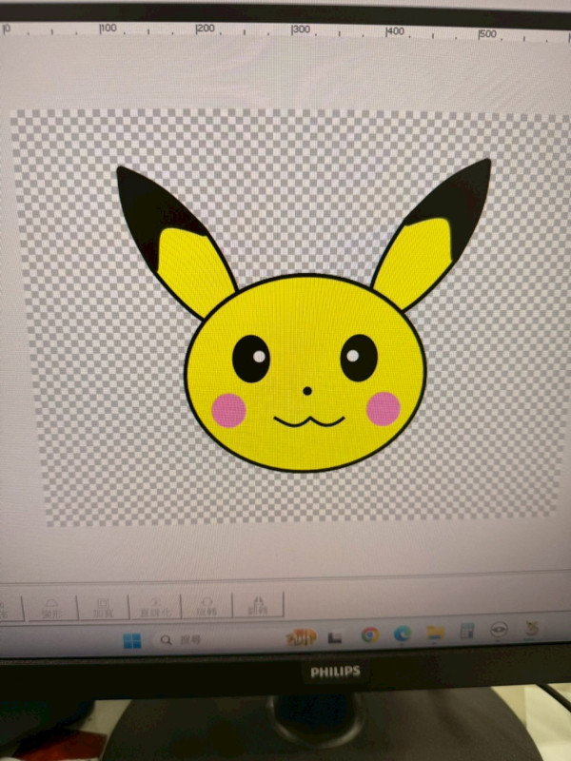
Task: Open the Windows Start menu
Action: coord(131,640)
